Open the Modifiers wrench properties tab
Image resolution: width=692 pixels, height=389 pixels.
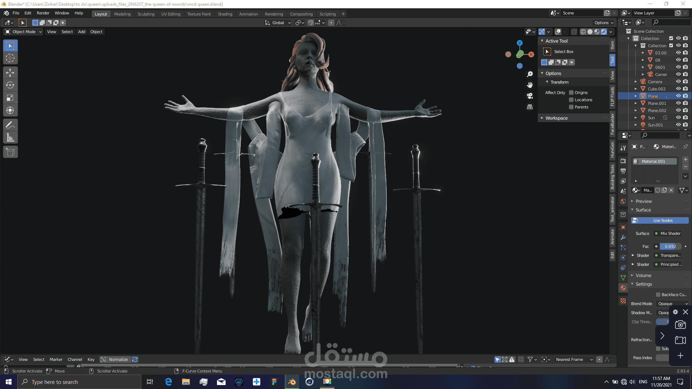pyautogui.click(x=623, y=237)
